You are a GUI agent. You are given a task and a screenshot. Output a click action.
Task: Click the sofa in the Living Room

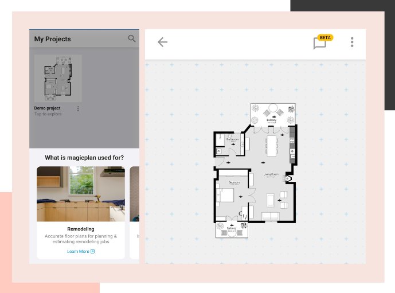270,216
